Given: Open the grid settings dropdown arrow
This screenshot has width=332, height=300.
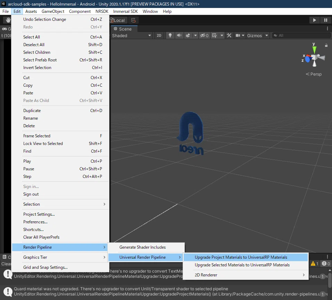Looking at the screenshot, I should point(222,35).
